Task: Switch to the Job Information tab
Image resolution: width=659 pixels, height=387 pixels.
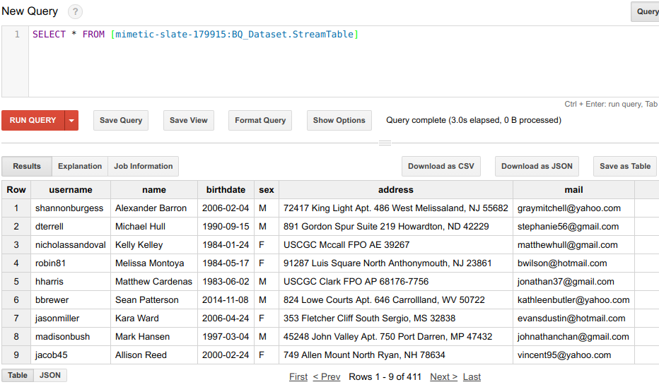Action: [x=144, y=166]
